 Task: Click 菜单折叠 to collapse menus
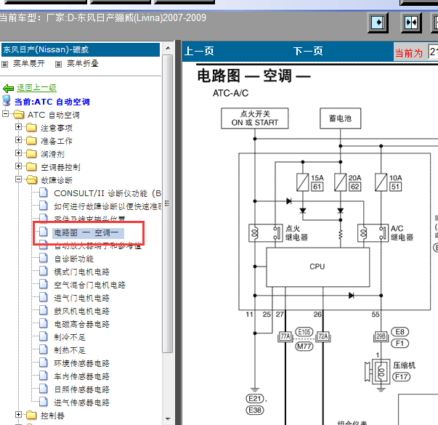click(82, 64)
